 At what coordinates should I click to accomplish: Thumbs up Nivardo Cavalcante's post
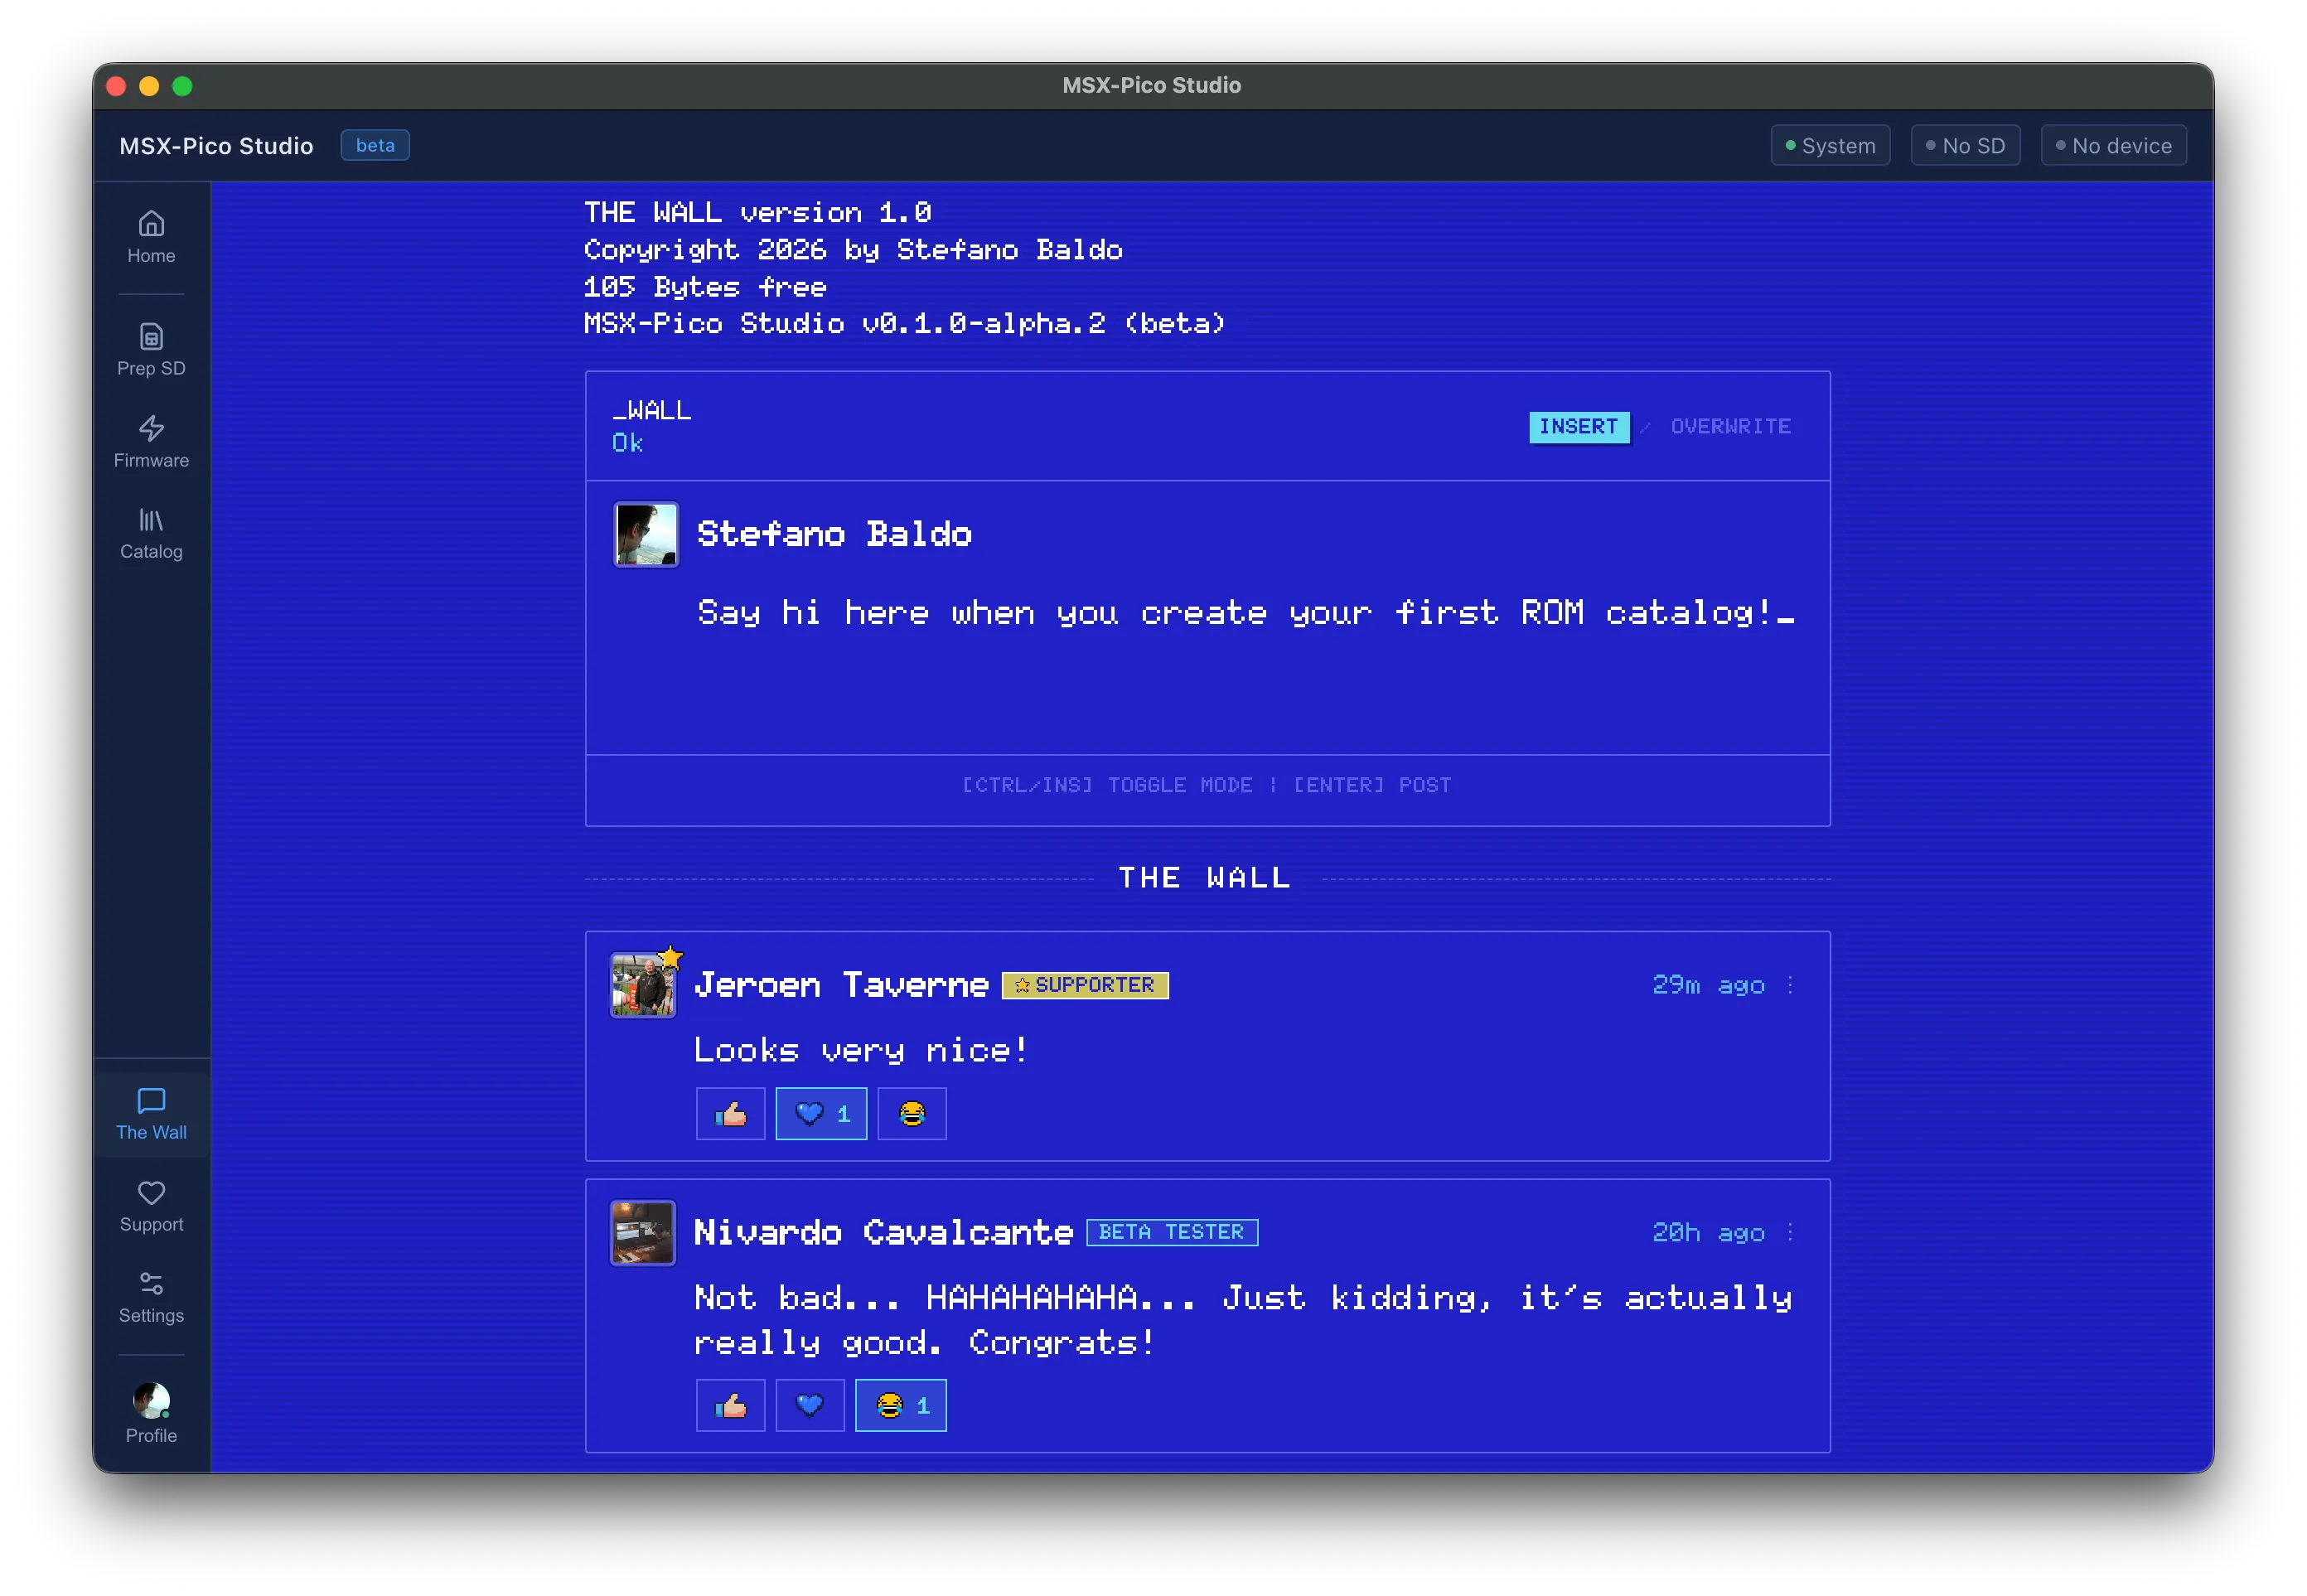[x=730, y=1405]
